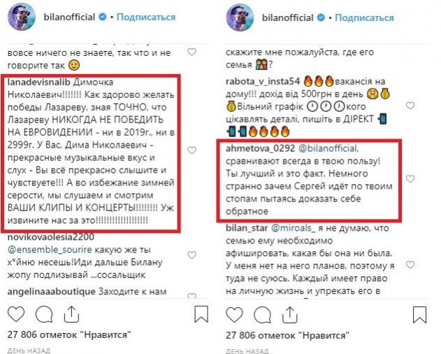
Task: Like the lanadevisnalib comment with its heart
Action: tap(192, 150)
